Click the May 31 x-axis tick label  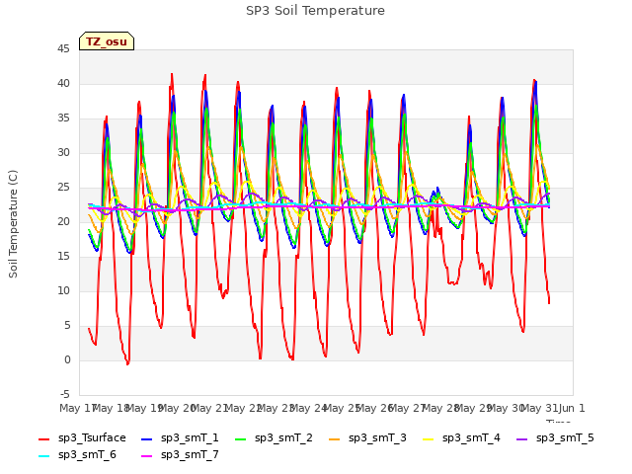point(539,408)
